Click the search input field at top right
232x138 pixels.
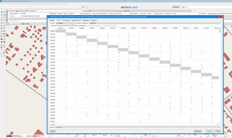[208, 7]
